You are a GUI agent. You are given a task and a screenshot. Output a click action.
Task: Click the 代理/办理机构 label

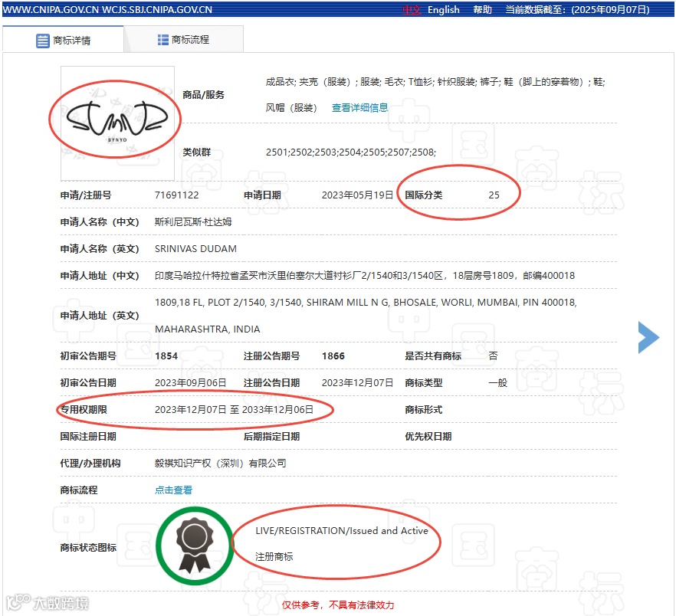pos(90,464)
